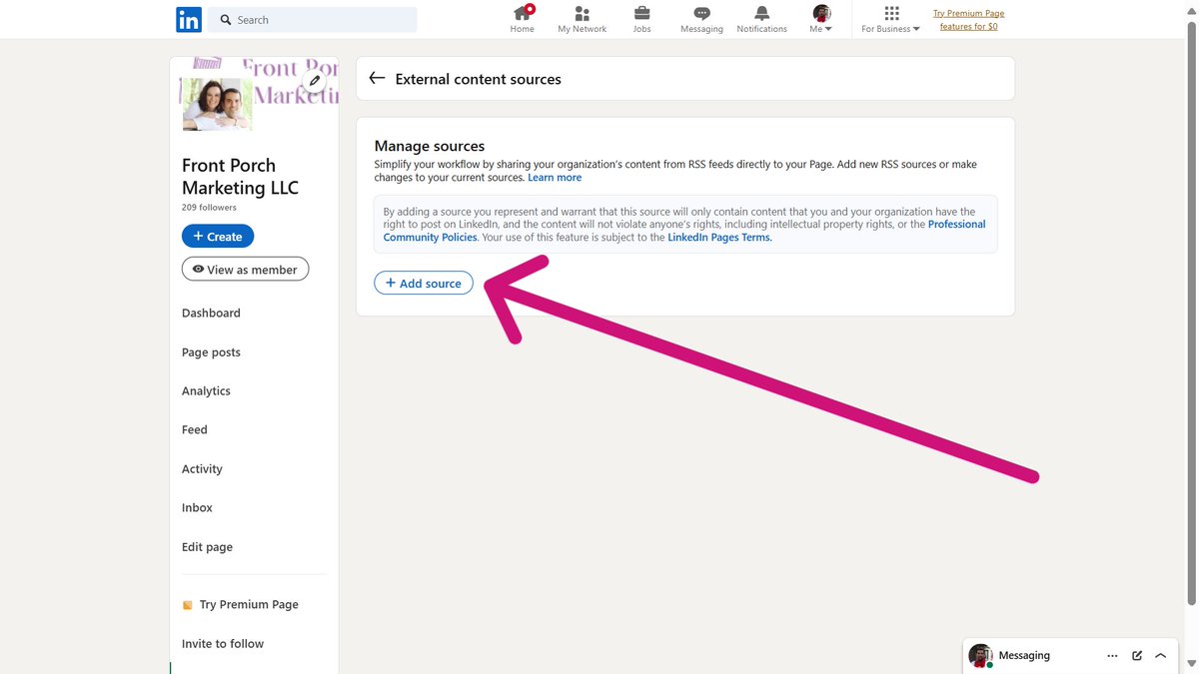Go to Home in top navigation
Screen dimensions: 1199x674
pyautogui.click(x=522, y=19)
